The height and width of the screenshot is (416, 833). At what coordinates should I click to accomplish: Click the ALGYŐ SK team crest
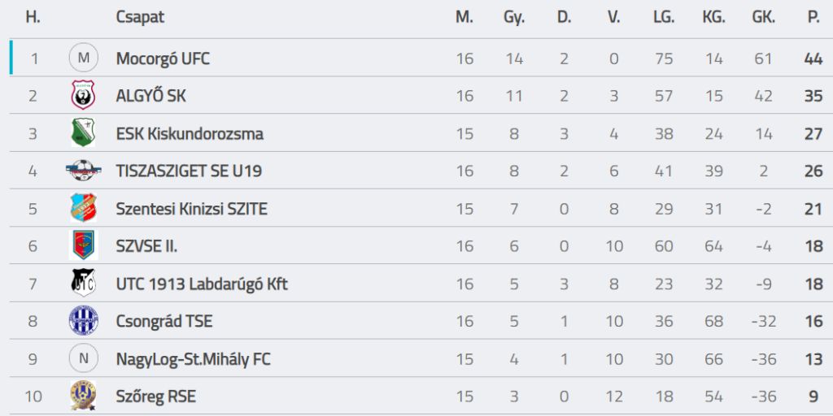(84, 96)
